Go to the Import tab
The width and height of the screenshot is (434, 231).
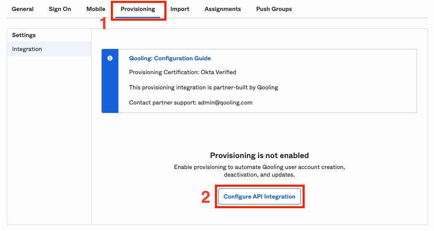[x=179, y=9]
